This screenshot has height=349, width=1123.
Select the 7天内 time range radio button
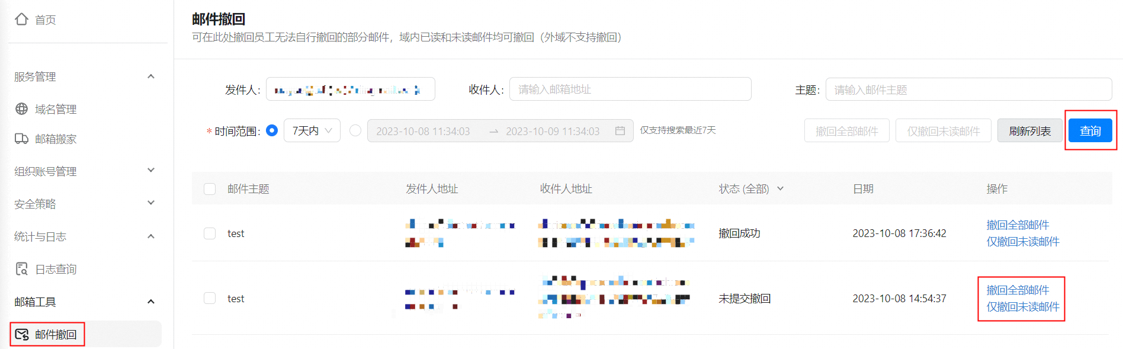(272, 130)
